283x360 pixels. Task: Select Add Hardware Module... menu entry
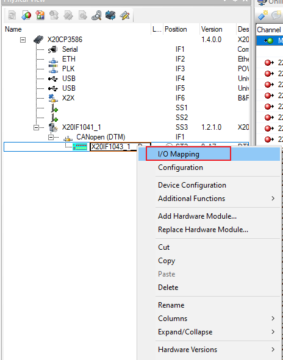click(x=209, y=216)
